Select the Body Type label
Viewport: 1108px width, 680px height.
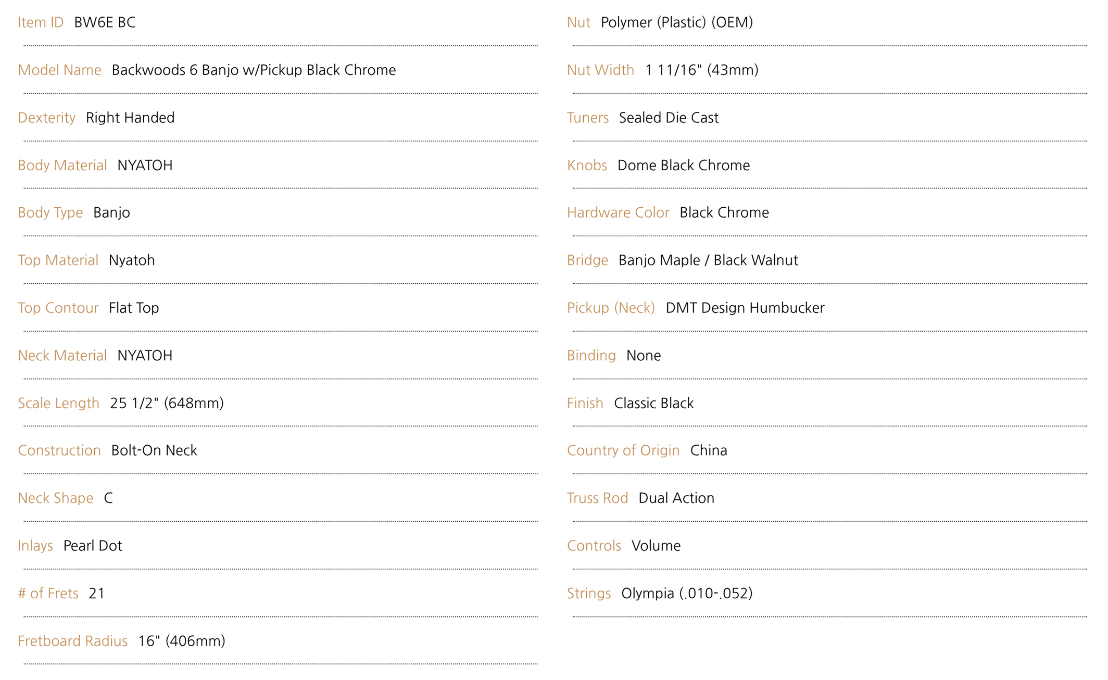(x=50, y=212)
